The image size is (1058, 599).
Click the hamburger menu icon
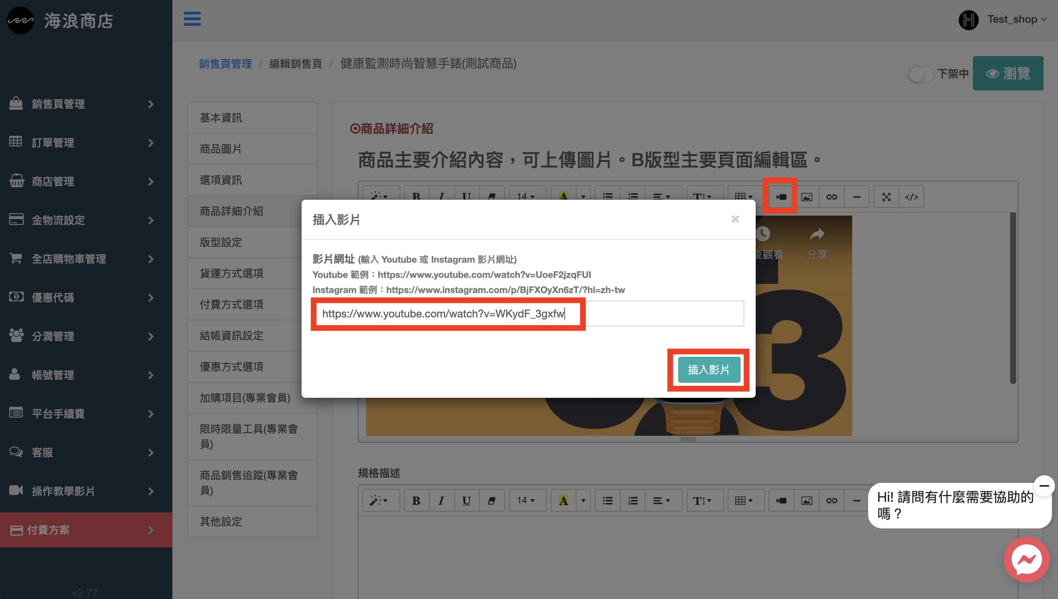pyautogui.click(x=192, y=19)
